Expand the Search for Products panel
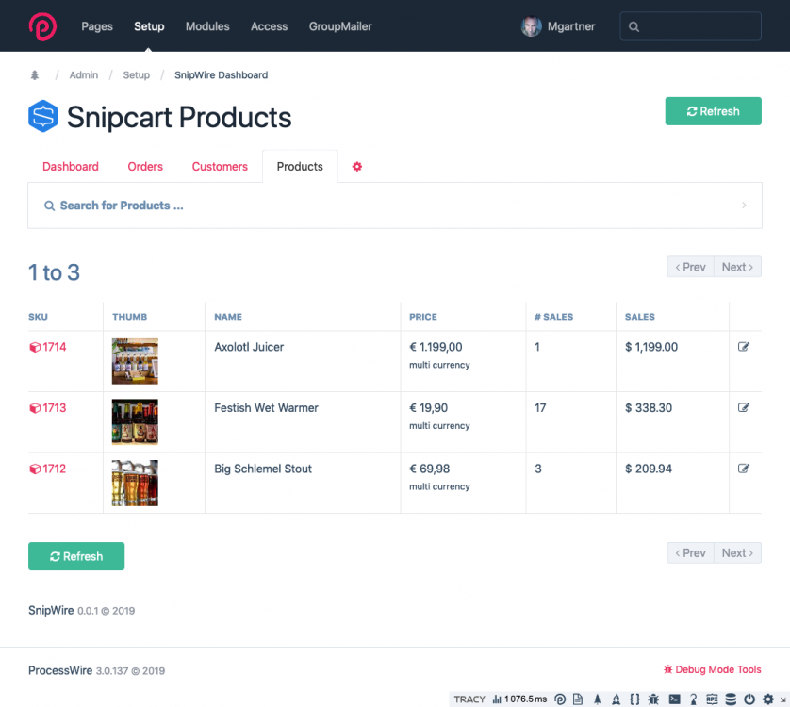 coord(394,206)
